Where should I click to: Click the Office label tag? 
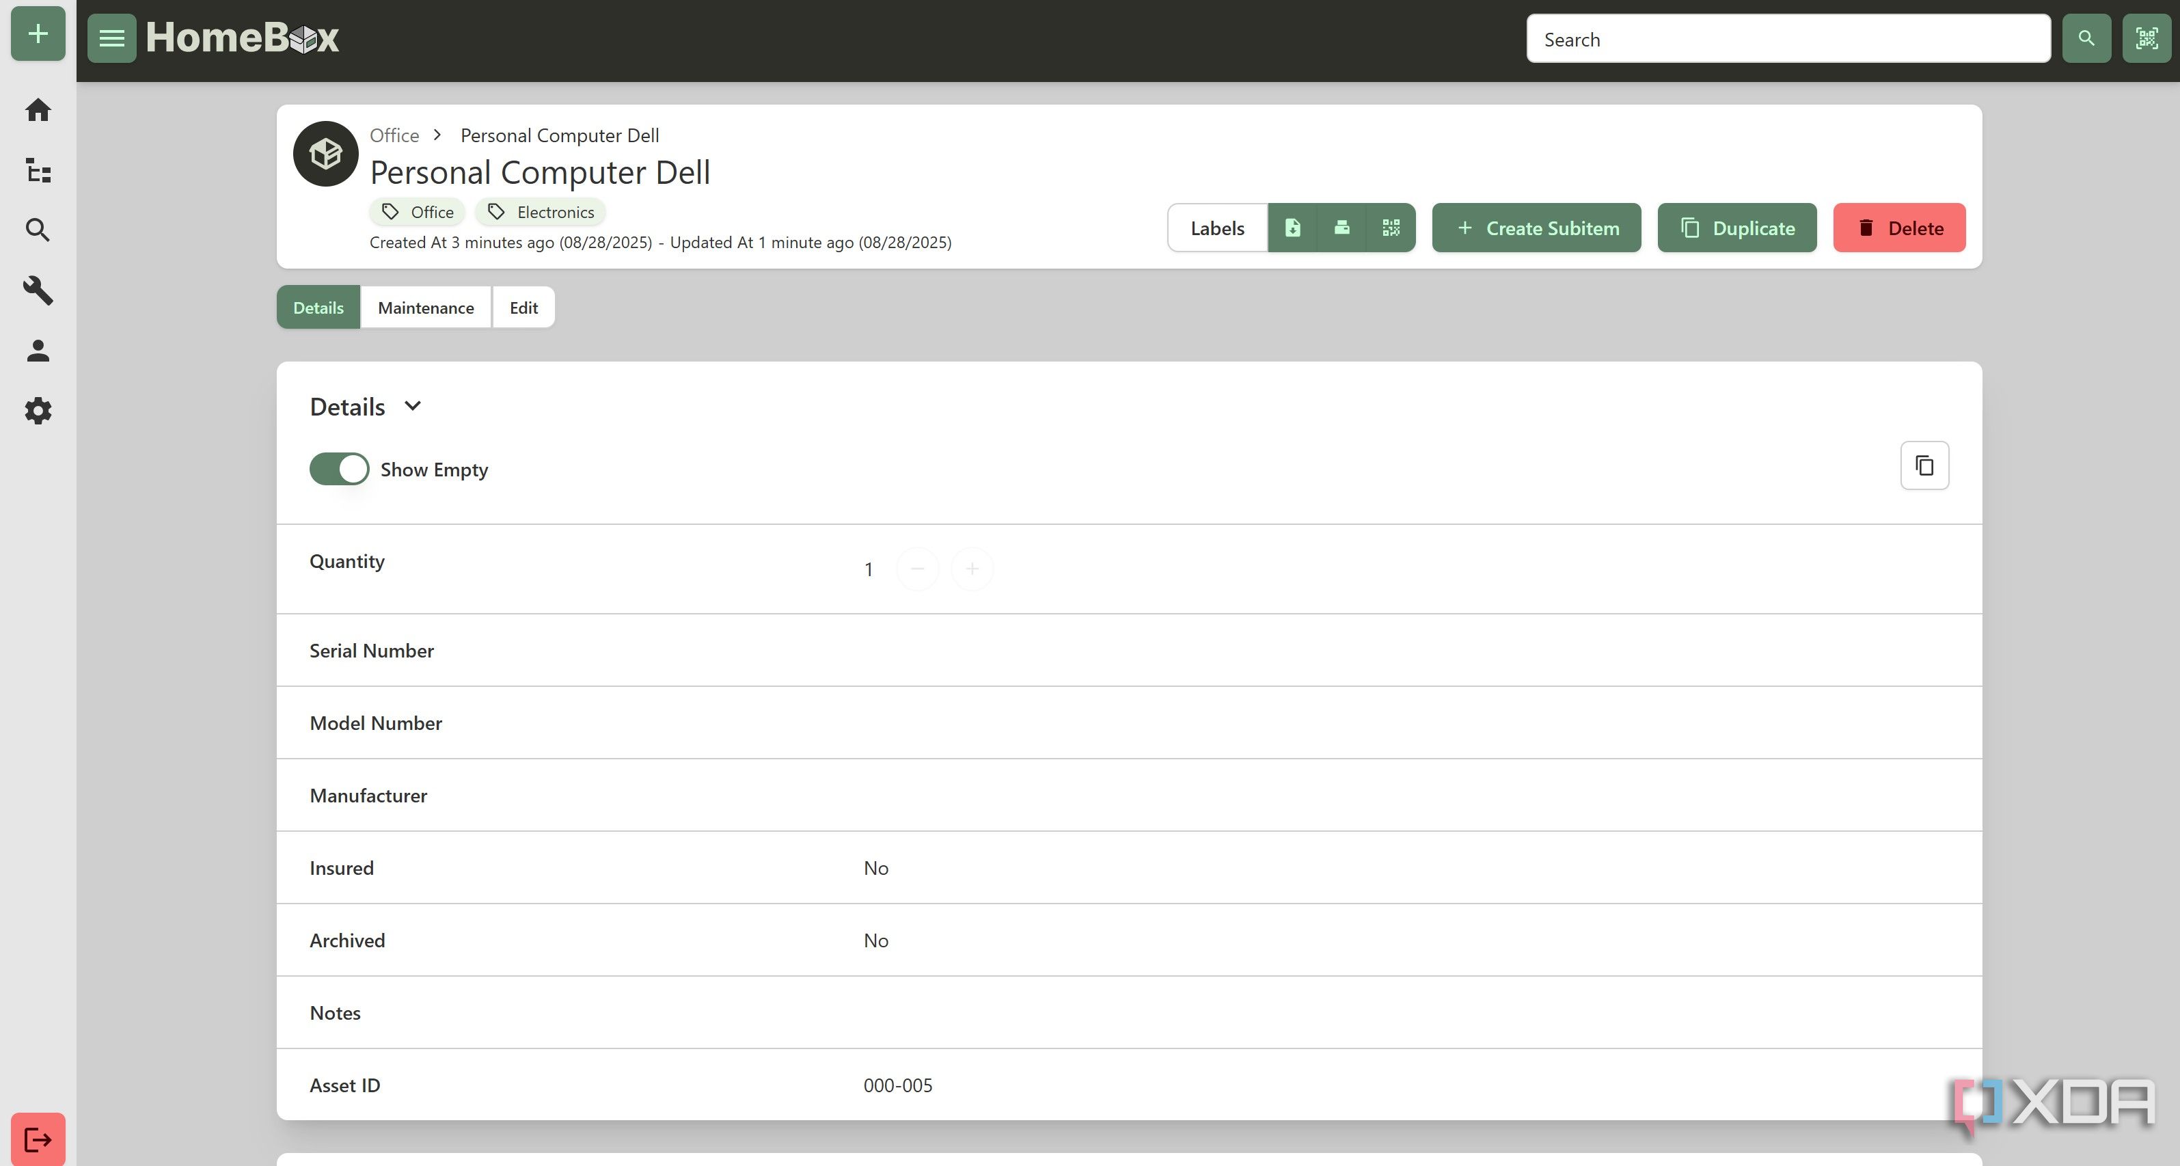tap(418, 212)
